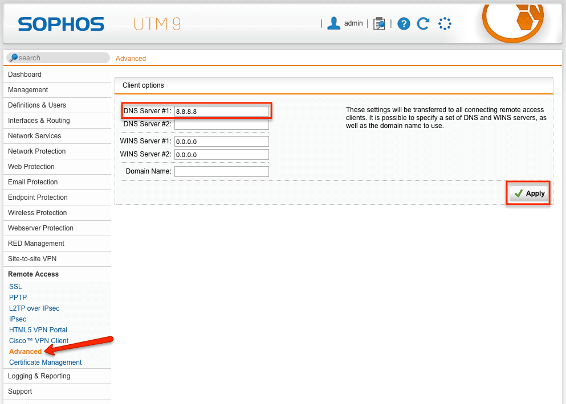
Task: Expand Wireless Protection menu
Action: tap(57, 213)
